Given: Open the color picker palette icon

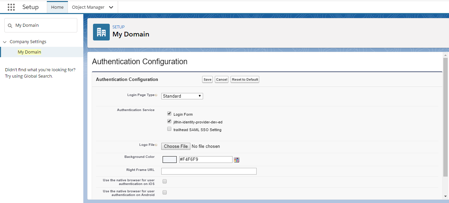Looking at the screenshot, I should tap(237, 160).
